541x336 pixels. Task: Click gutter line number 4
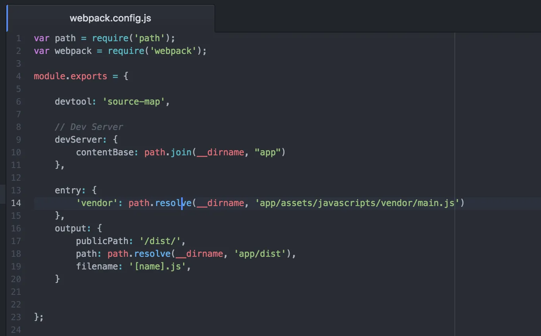point(19,76)
